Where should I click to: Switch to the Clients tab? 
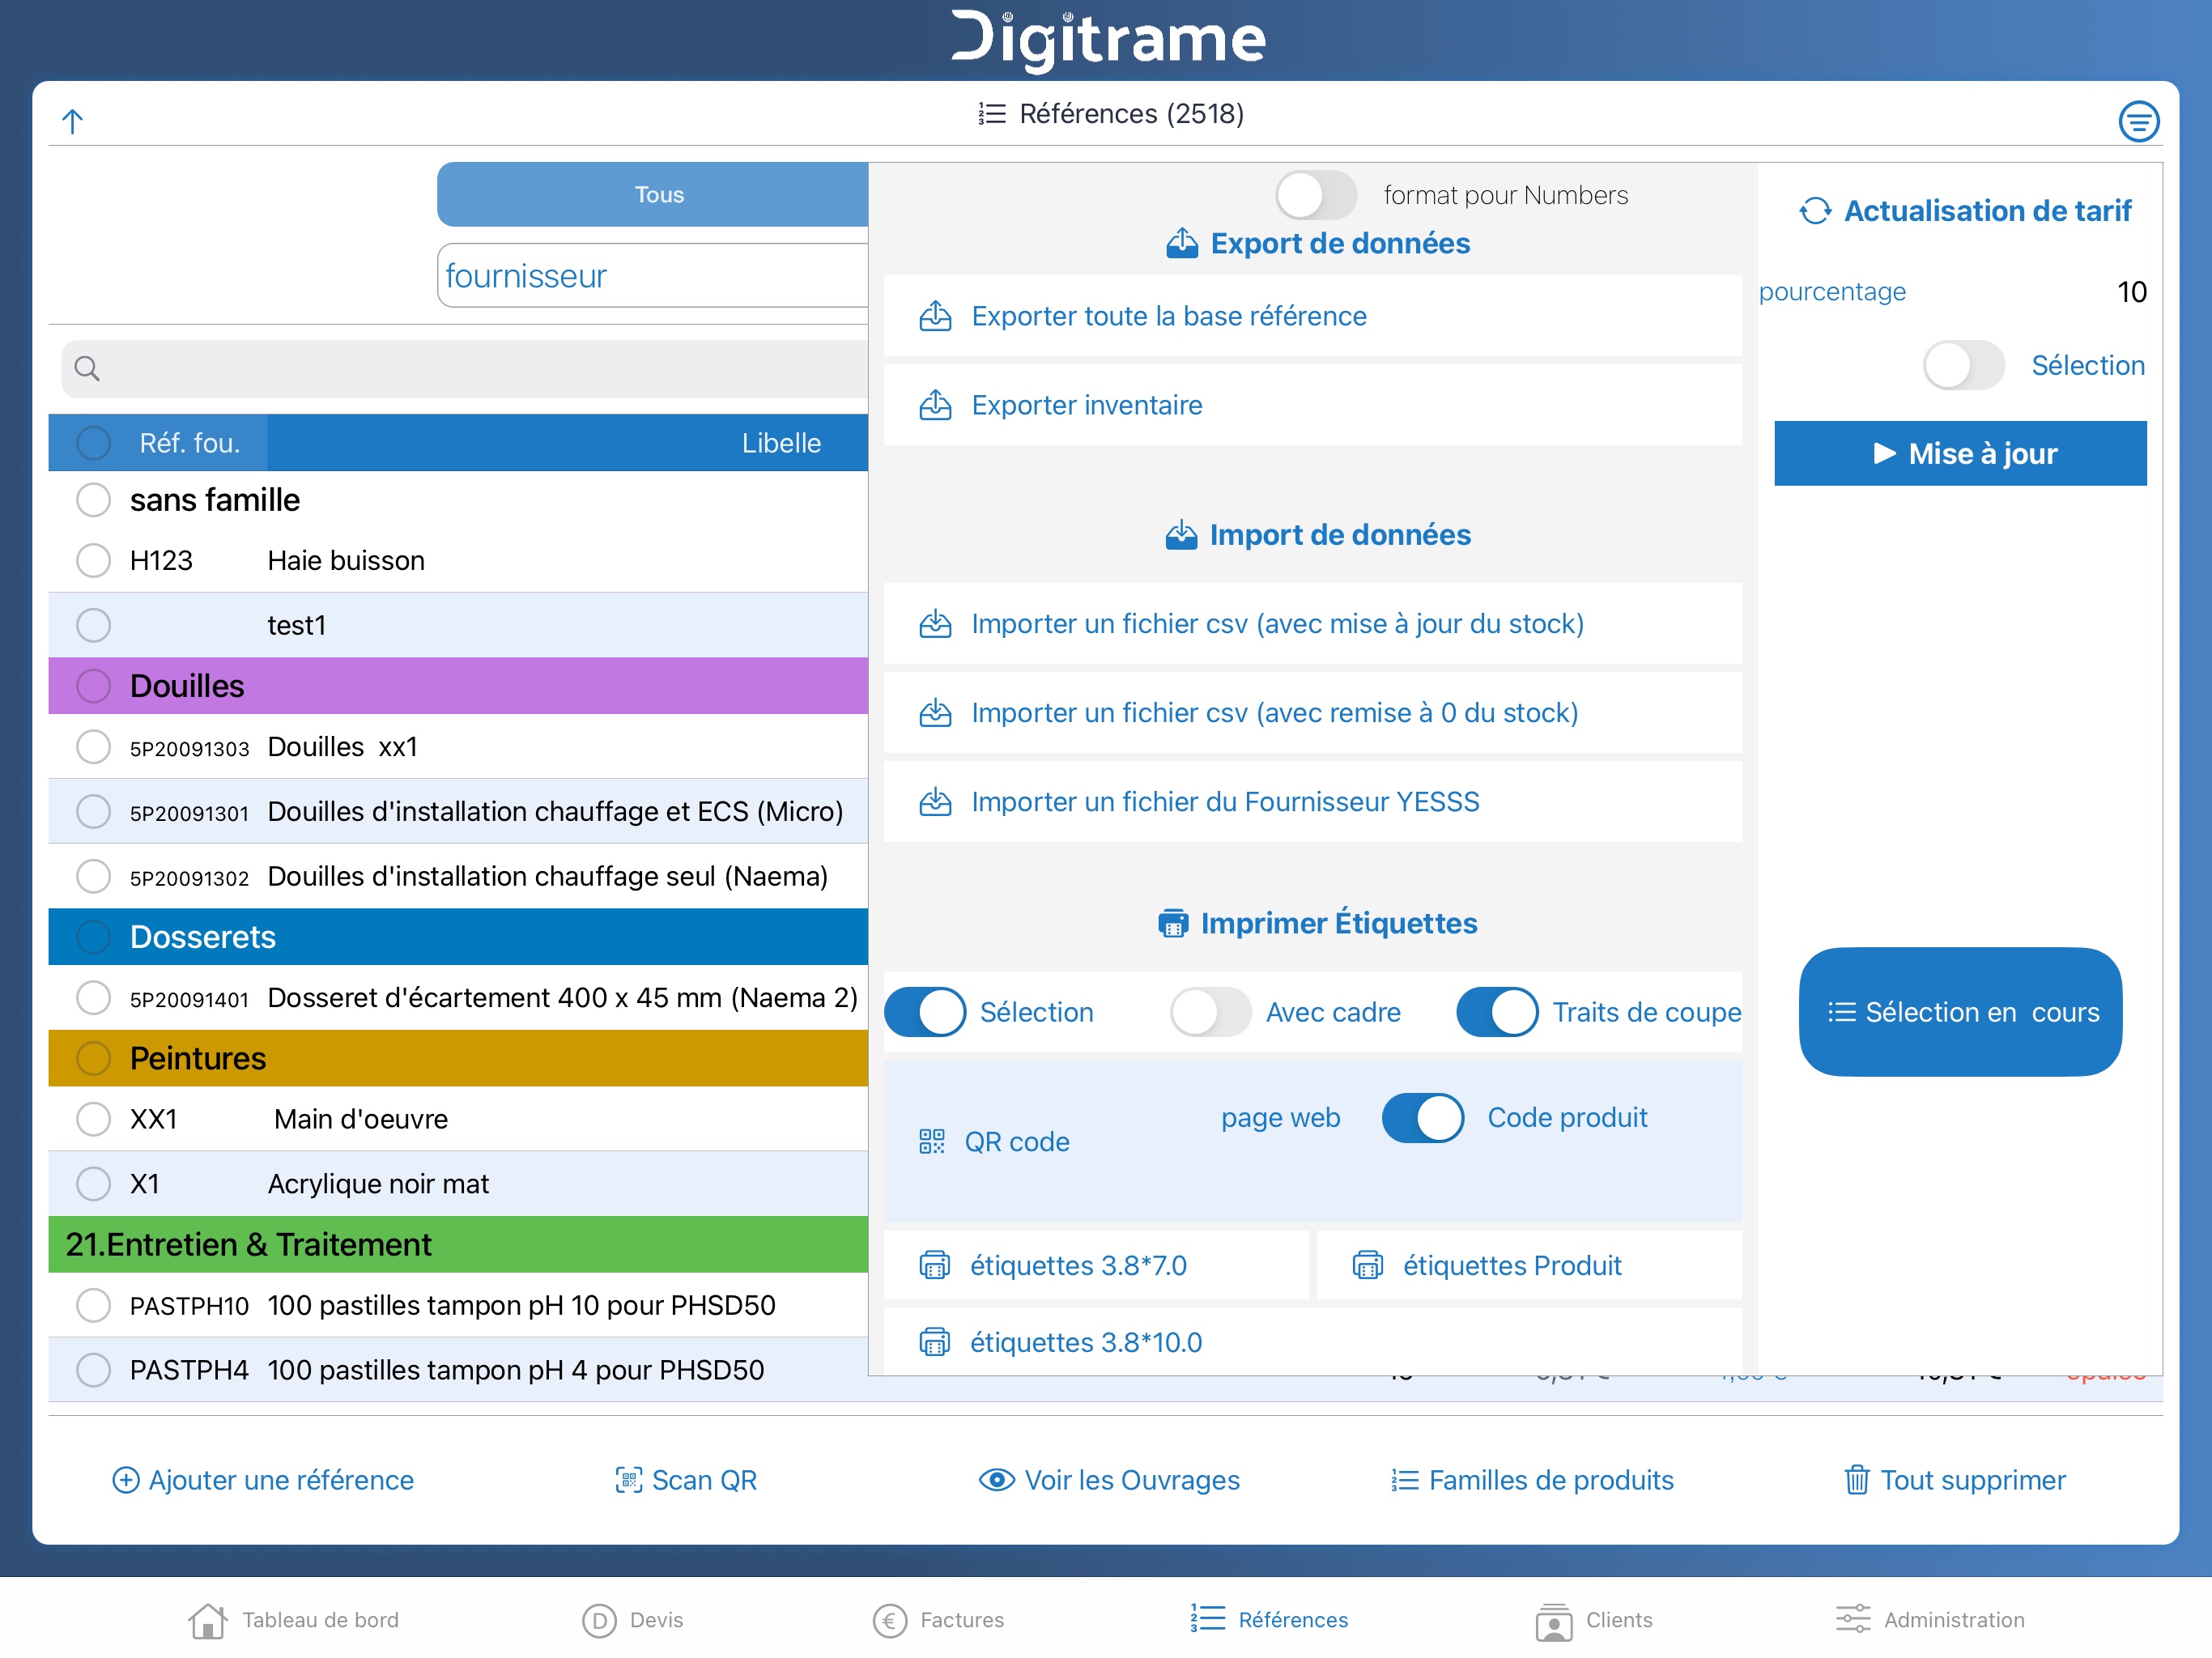[1594, 1619]
